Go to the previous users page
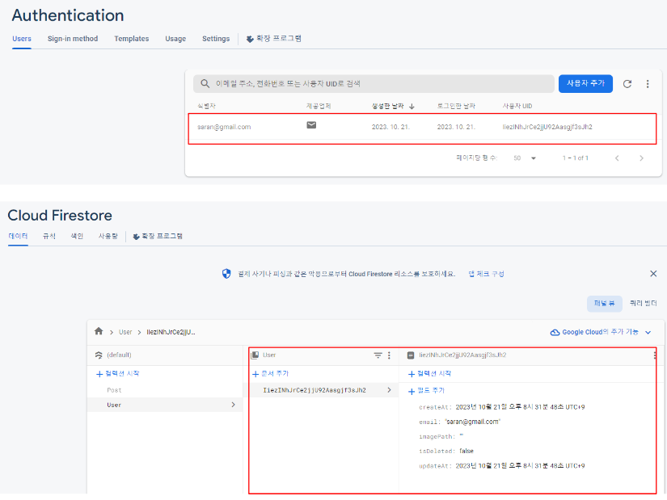 click(x=617, y=158)
